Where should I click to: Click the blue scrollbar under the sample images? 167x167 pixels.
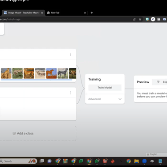tap(37, 80)
